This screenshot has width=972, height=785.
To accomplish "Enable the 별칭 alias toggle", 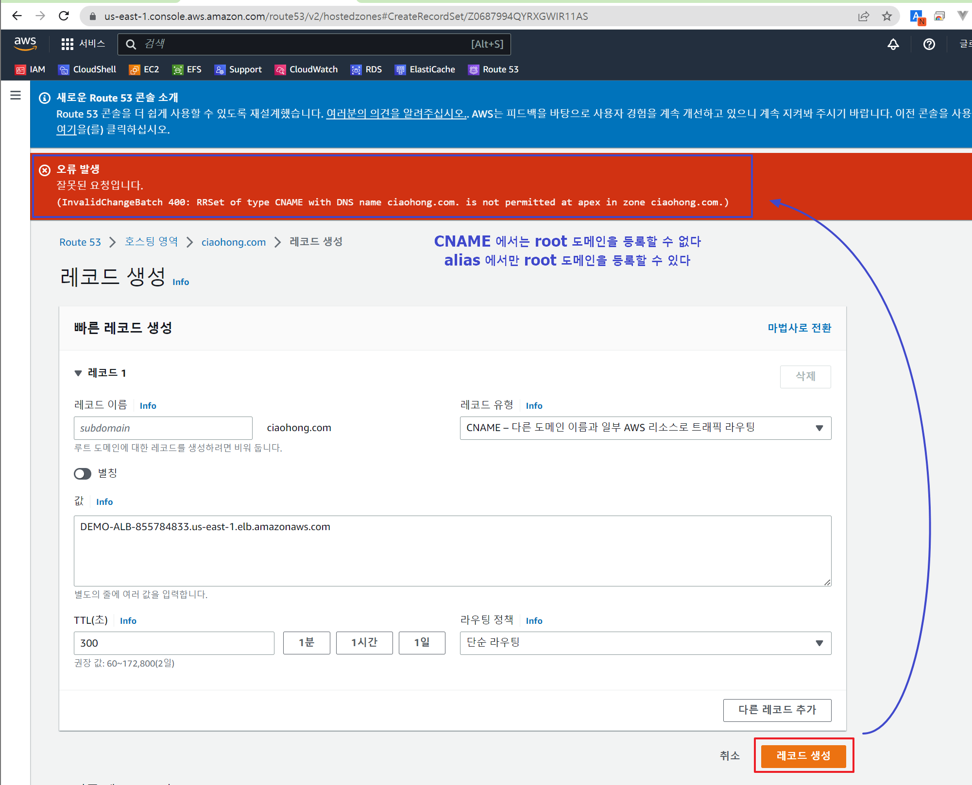I will (x=83, y=473).
